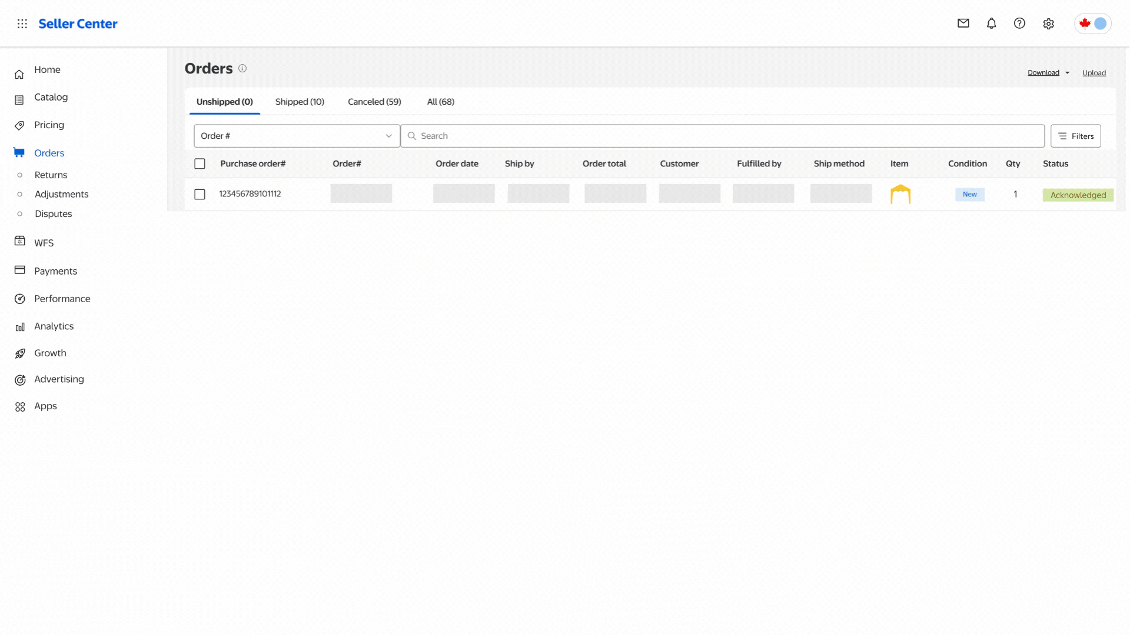Expand the Download dropdown
The width and height of the screenshot is (1130, 635).
pos(1048,73)
